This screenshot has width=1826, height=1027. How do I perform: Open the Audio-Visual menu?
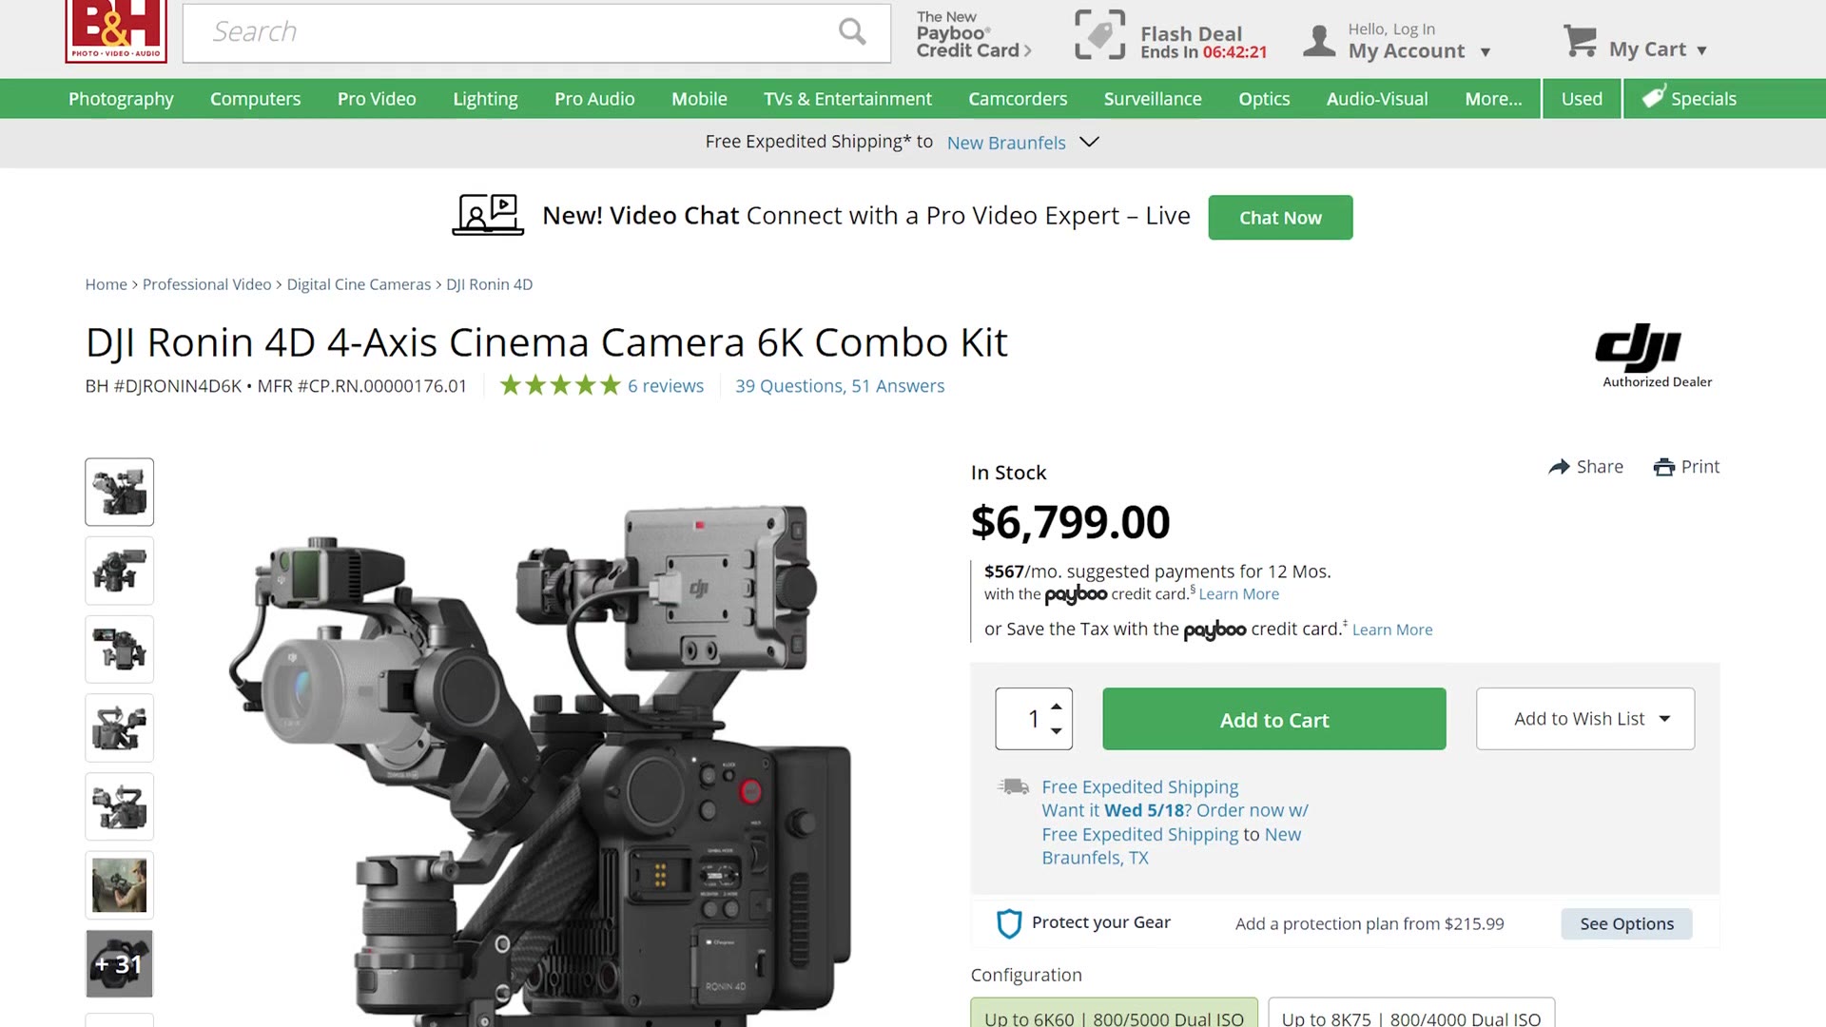pyautogui.click(x=1377, y=99)
